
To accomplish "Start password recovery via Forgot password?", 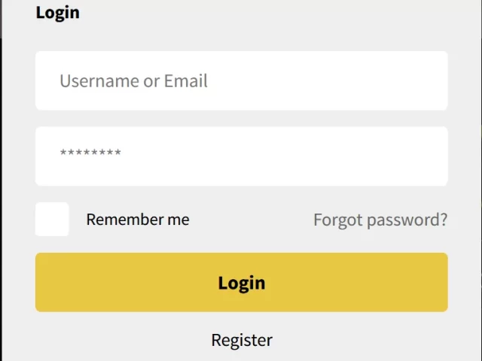I will (380, 220).
